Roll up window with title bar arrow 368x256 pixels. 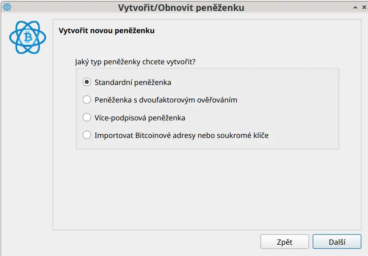pos(354,7)
